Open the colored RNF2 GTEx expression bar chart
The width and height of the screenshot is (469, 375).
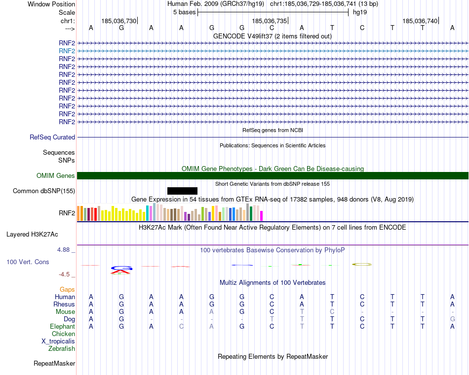click(x=170, y=212)
